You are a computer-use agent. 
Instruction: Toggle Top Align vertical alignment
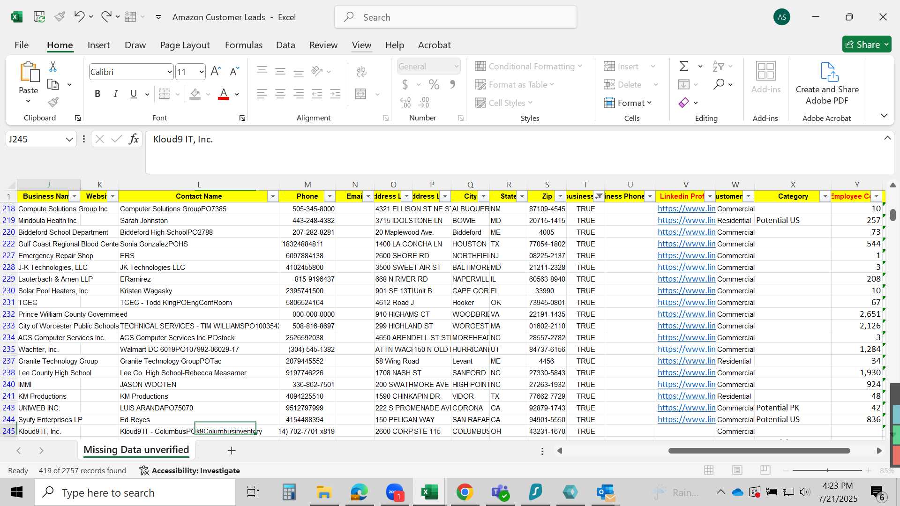(262, 71)
